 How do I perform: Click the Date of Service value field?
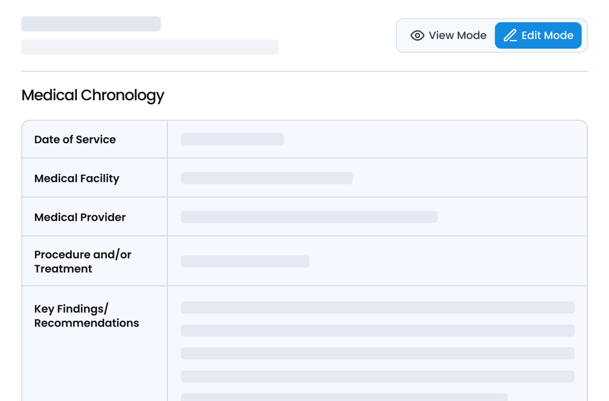pyautogui.click(x=233, y=139)
